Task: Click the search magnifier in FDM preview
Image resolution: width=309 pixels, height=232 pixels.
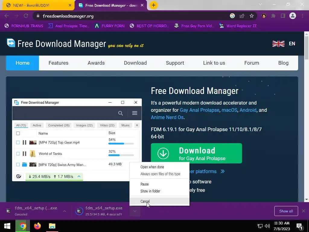Action: tap(121, 113)
